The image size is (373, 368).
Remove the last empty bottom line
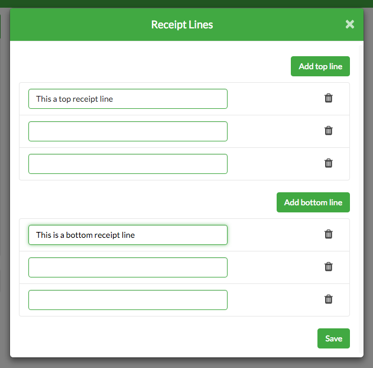click(328, 299)
